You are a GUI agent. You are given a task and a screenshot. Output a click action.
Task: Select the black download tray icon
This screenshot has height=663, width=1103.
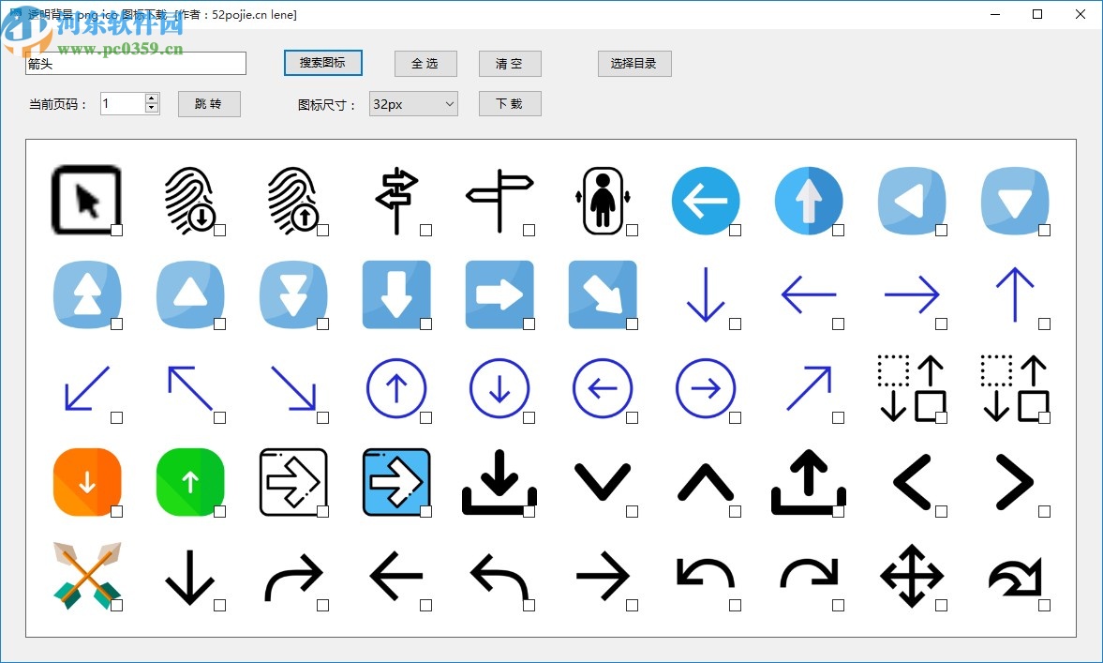click(x=499, y=482)
